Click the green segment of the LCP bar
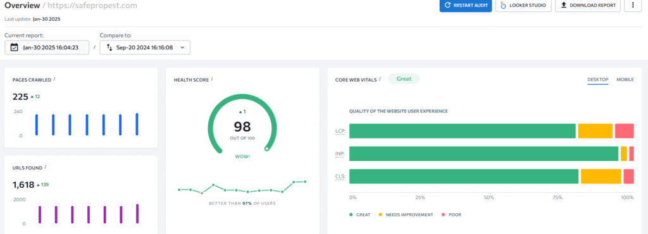Screen dimensions: 648x234 [x=463, y=132]
